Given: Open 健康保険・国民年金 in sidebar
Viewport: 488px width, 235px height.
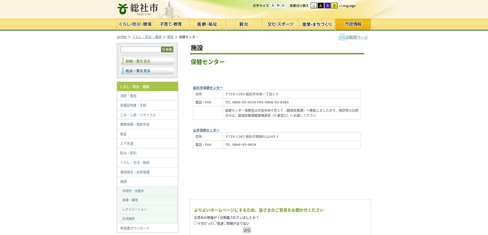Looking at the screenshot, I should (147, 124).
